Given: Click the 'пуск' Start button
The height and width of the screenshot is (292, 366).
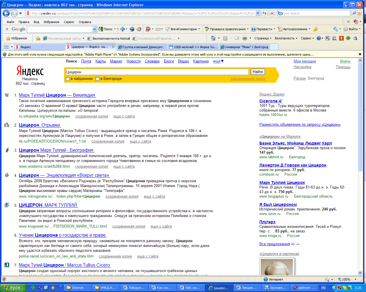Looking at the screenshot, I should pos(13,288).
